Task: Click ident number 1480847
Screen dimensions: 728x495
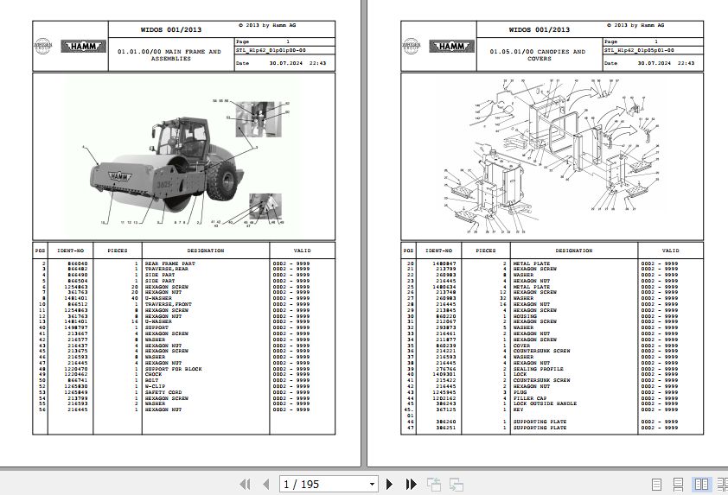Action: (444, 263)
